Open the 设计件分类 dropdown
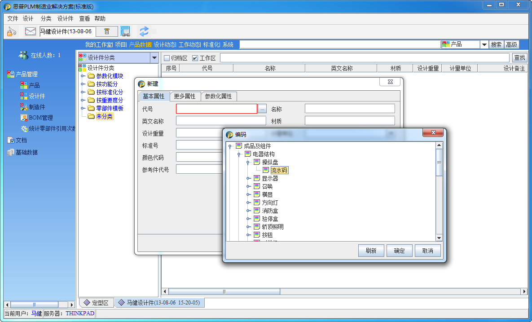Image resolution: width=532 pixels, height=322 pixels. (154, 57)
